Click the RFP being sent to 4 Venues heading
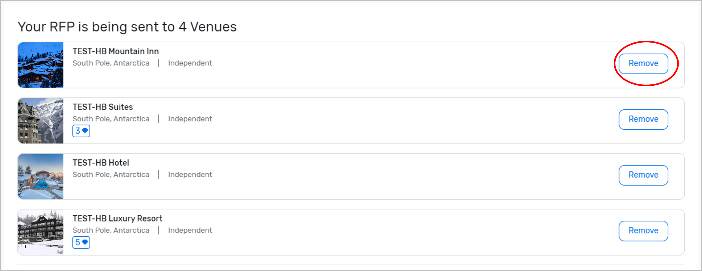Image resolution: width=702 pixels, height=271 pixels. point(127,27)
